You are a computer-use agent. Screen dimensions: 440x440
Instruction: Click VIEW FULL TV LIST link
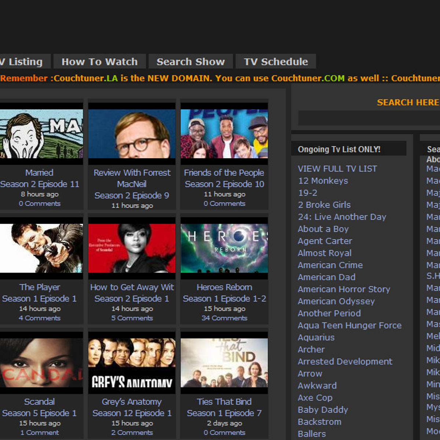337,169
